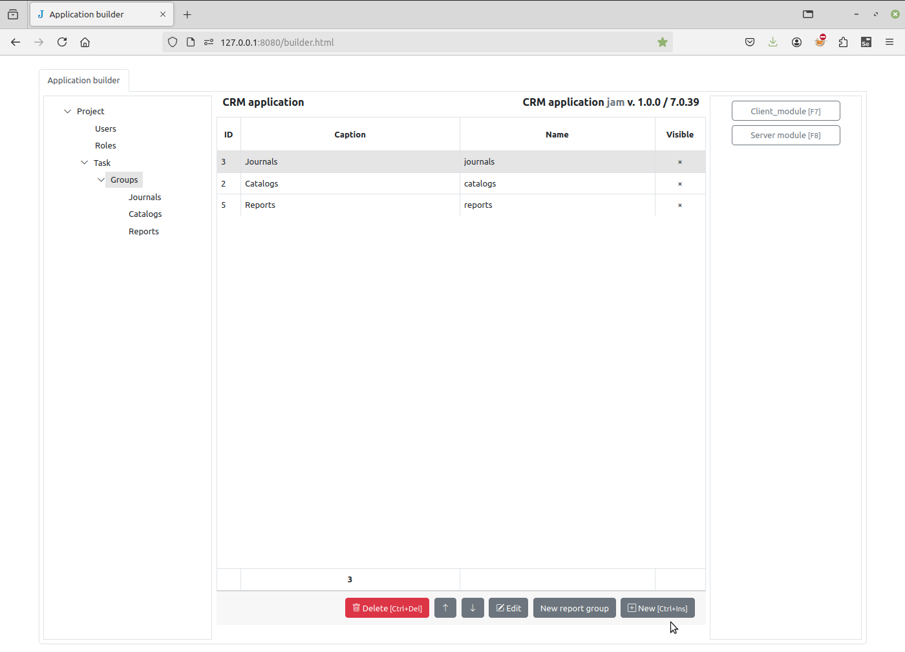Select the Application builder tab
Image resolution: width=905 pixels, height=652 pixels.
click(83, 80)
